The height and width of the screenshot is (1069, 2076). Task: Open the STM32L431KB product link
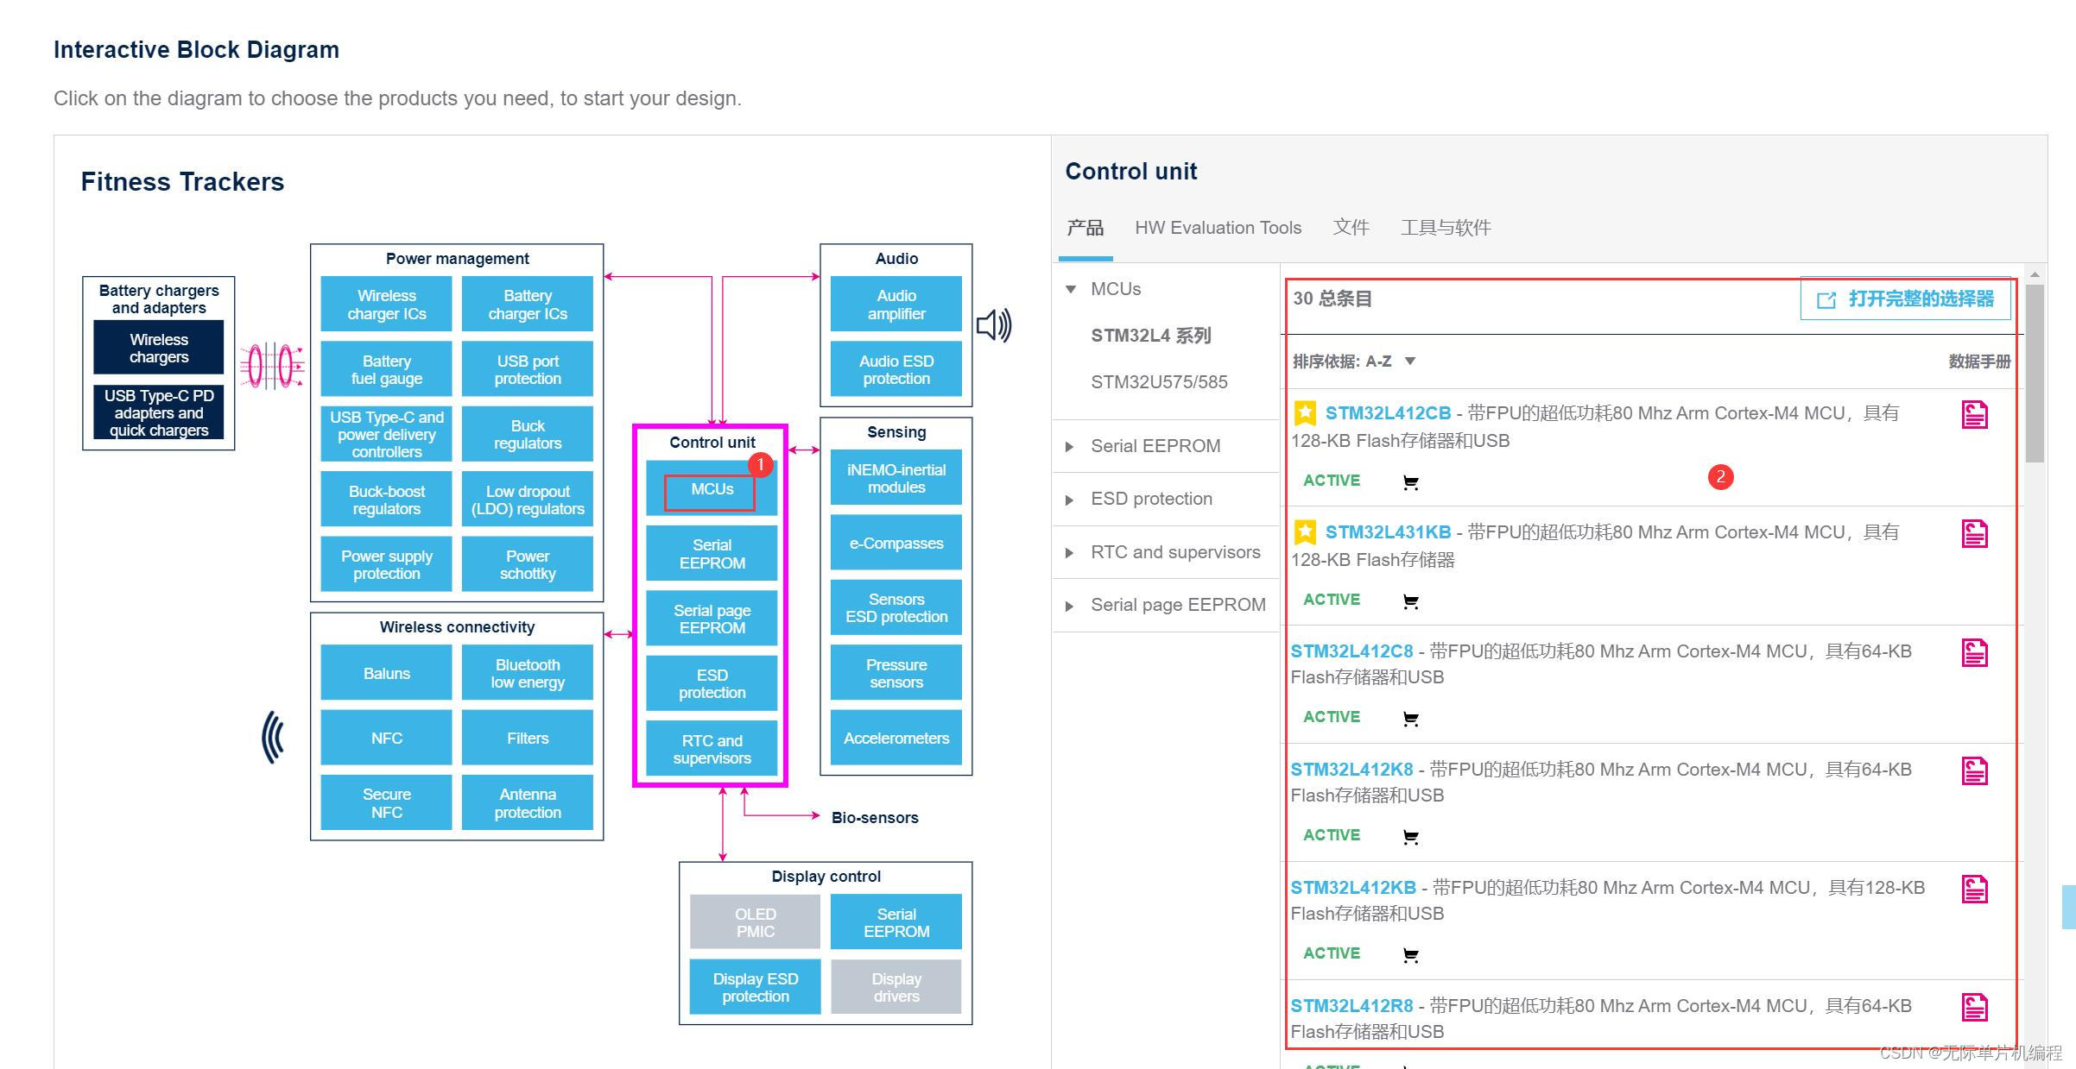1387,532
